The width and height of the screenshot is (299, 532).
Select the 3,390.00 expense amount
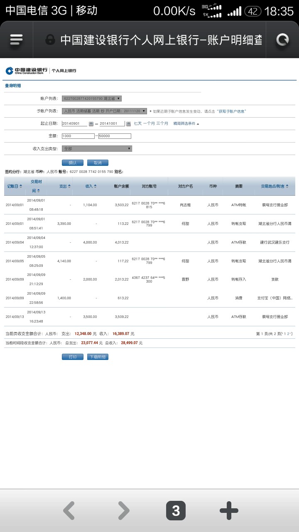(x=64, y=224)
